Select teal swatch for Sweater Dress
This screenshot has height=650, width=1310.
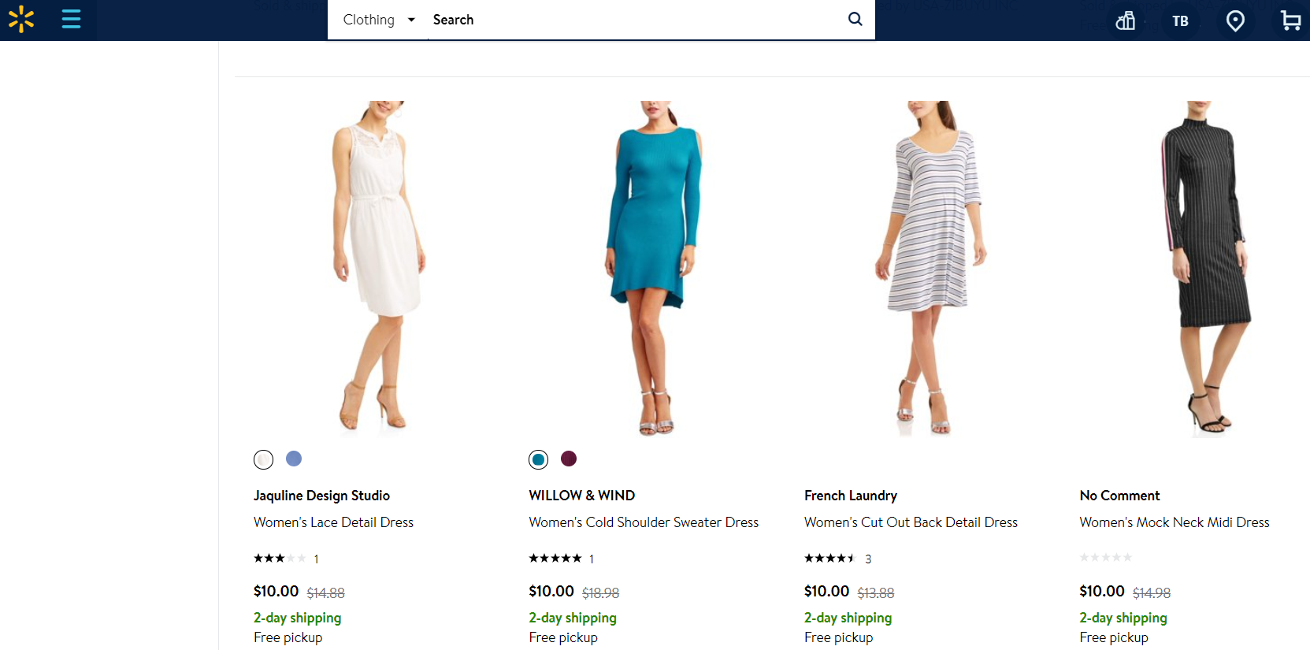click(x=539, y=459)
